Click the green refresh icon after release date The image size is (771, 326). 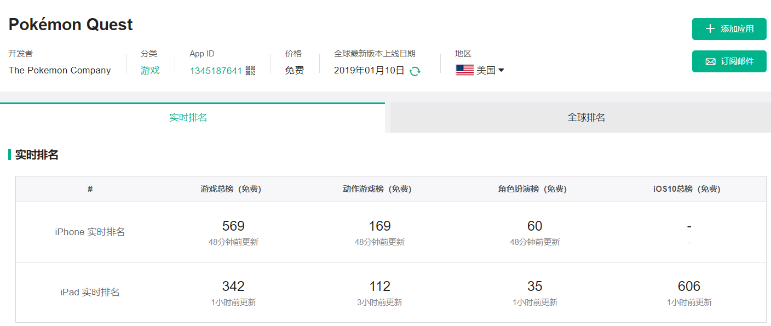[x=415, y=71]
